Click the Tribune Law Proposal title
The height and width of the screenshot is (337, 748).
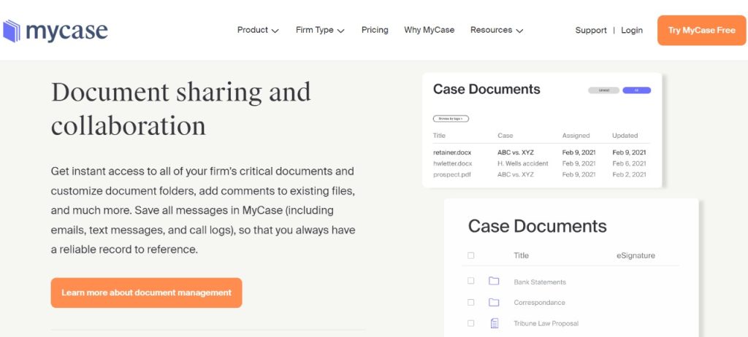(546, 324)
